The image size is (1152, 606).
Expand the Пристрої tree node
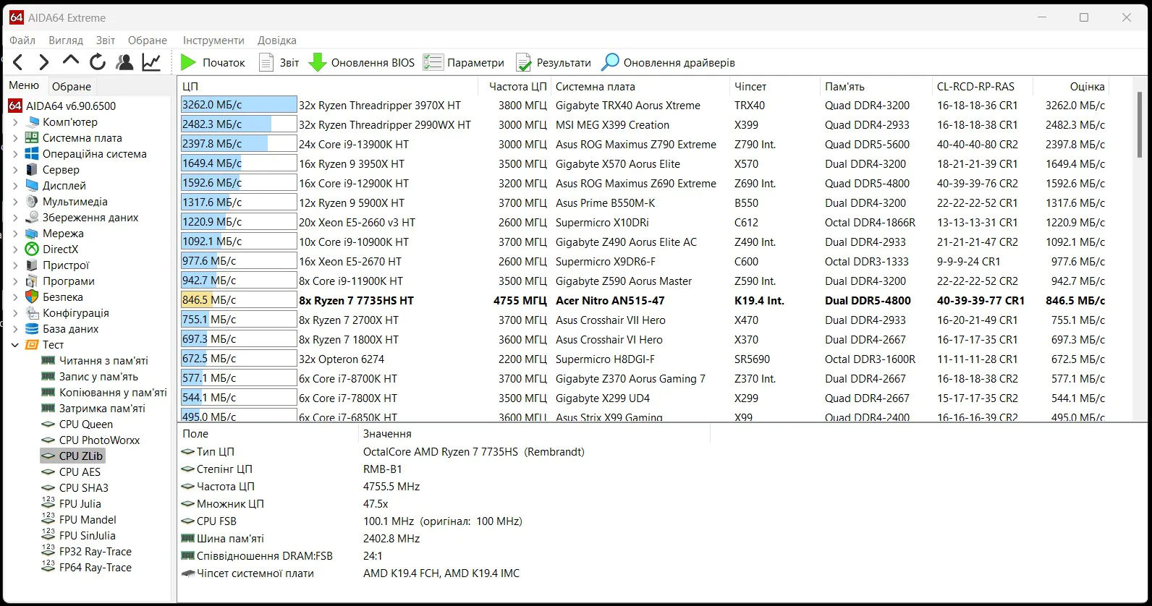[x=15, y=265]
